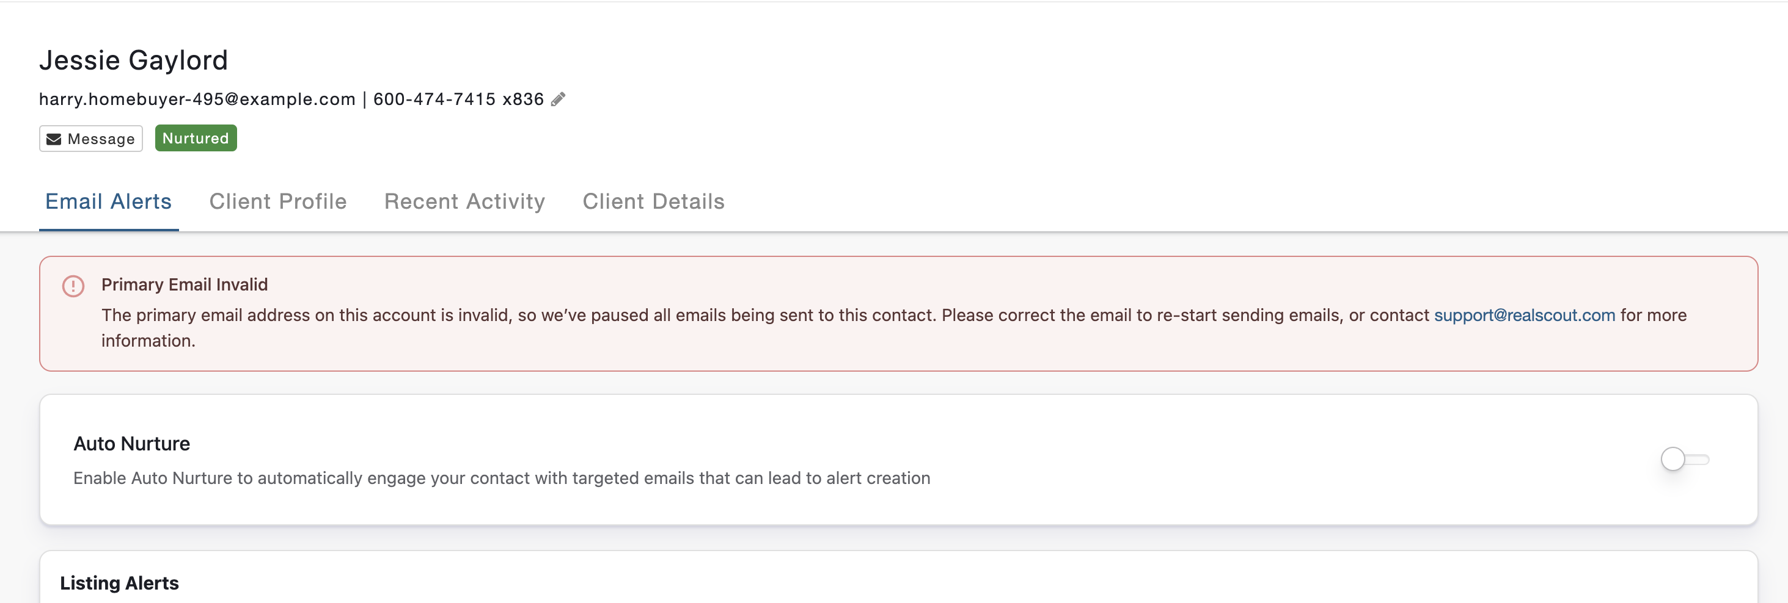Switch to the Email Alerts tab
1788x603 pixels.
[108, 201]
